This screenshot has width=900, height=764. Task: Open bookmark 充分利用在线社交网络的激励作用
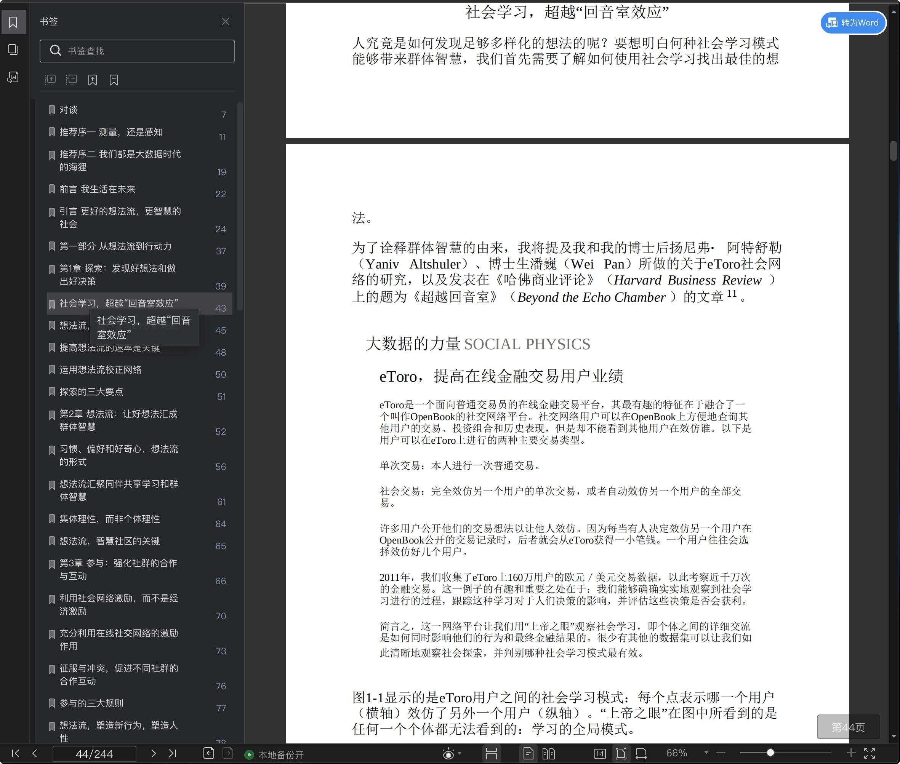139,640
